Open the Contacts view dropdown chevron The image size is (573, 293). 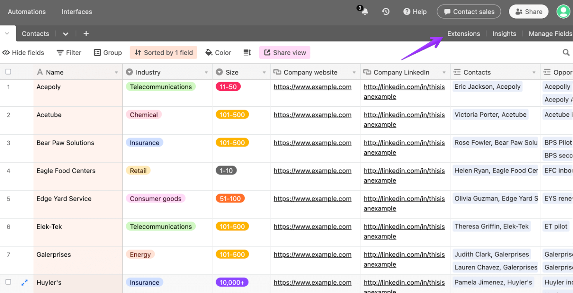point(66,34)
